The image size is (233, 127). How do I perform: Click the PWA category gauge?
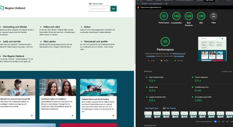tap(213, 16)
